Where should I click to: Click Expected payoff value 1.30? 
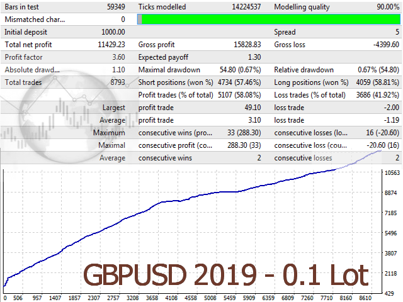point(254,57)
